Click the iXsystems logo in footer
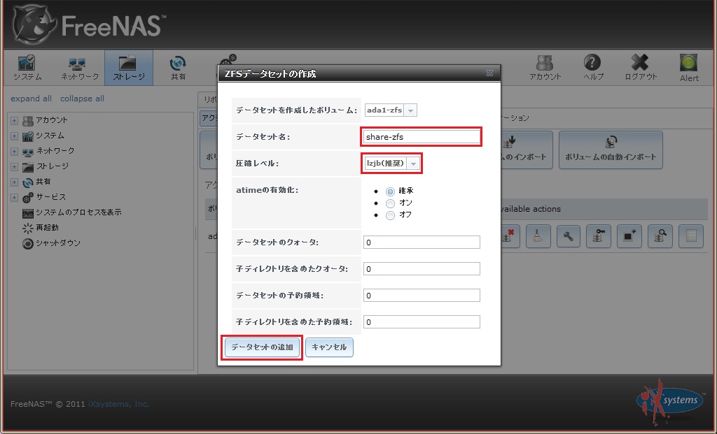The width and height of the screenshot is (717, 434). point(670,400)
